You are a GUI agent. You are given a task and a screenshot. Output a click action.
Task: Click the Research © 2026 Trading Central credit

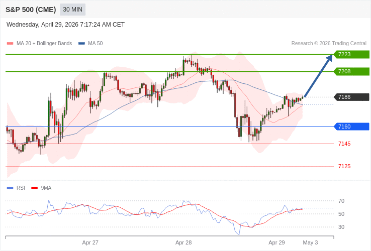(329, 44)
